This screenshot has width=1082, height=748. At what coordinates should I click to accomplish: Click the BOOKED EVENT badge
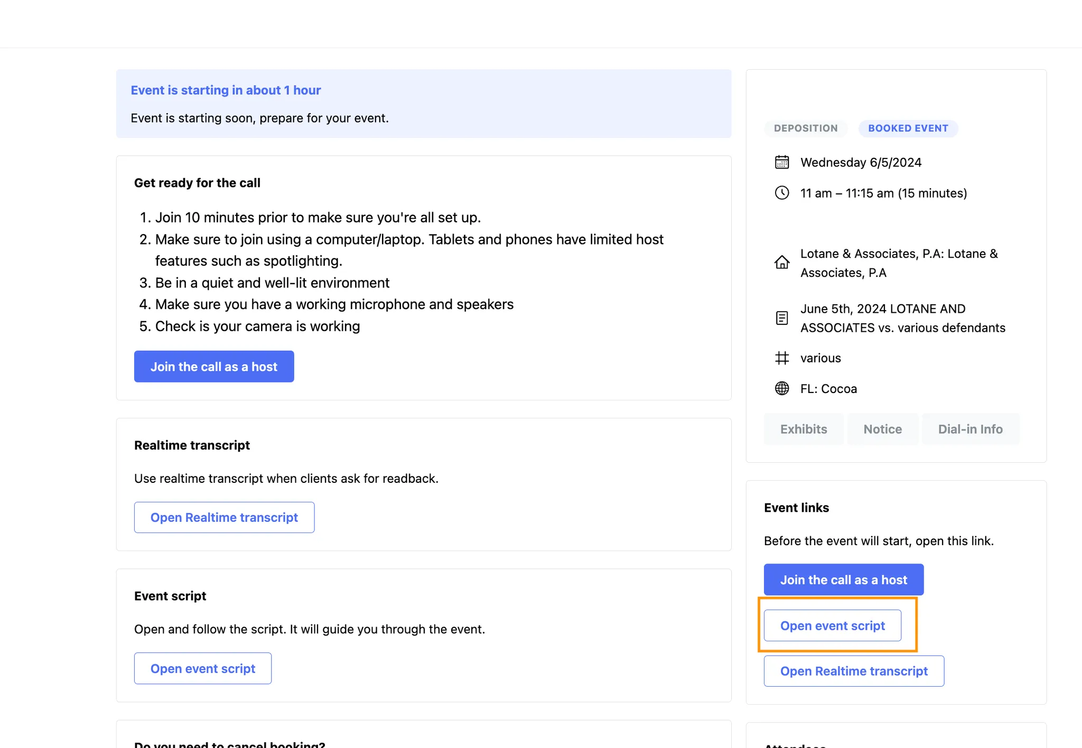[x=908, y=128]
